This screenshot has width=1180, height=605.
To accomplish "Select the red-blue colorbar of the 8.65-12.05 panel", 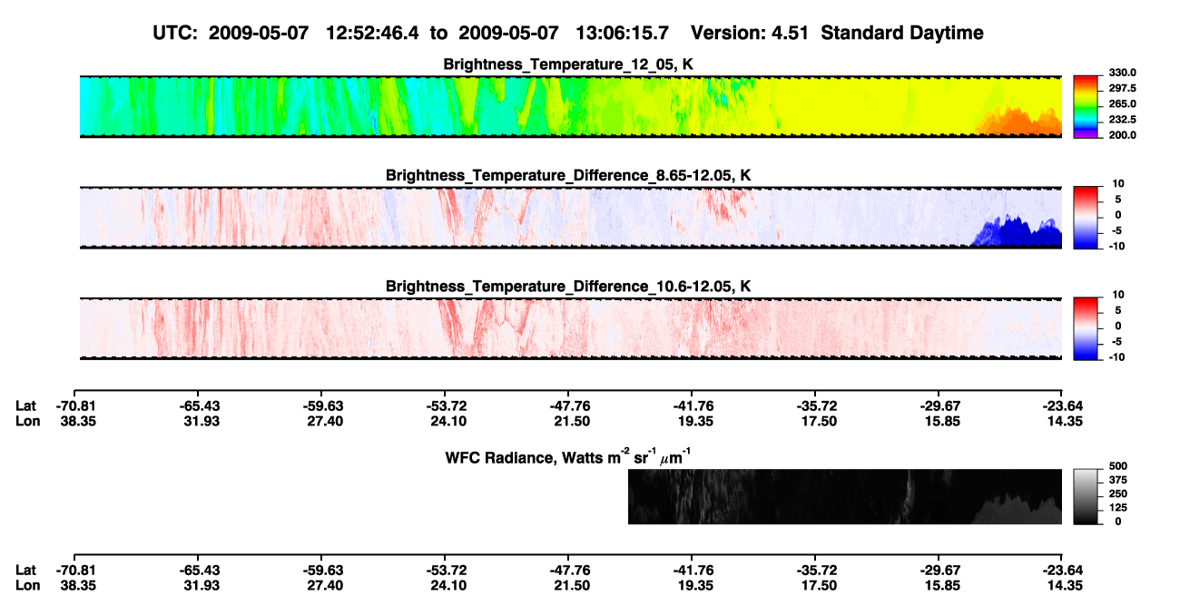I will click(1087, 217).
